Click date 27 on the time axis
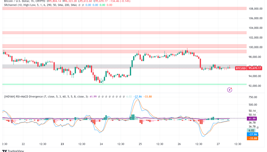 click(x=218, y=144)
